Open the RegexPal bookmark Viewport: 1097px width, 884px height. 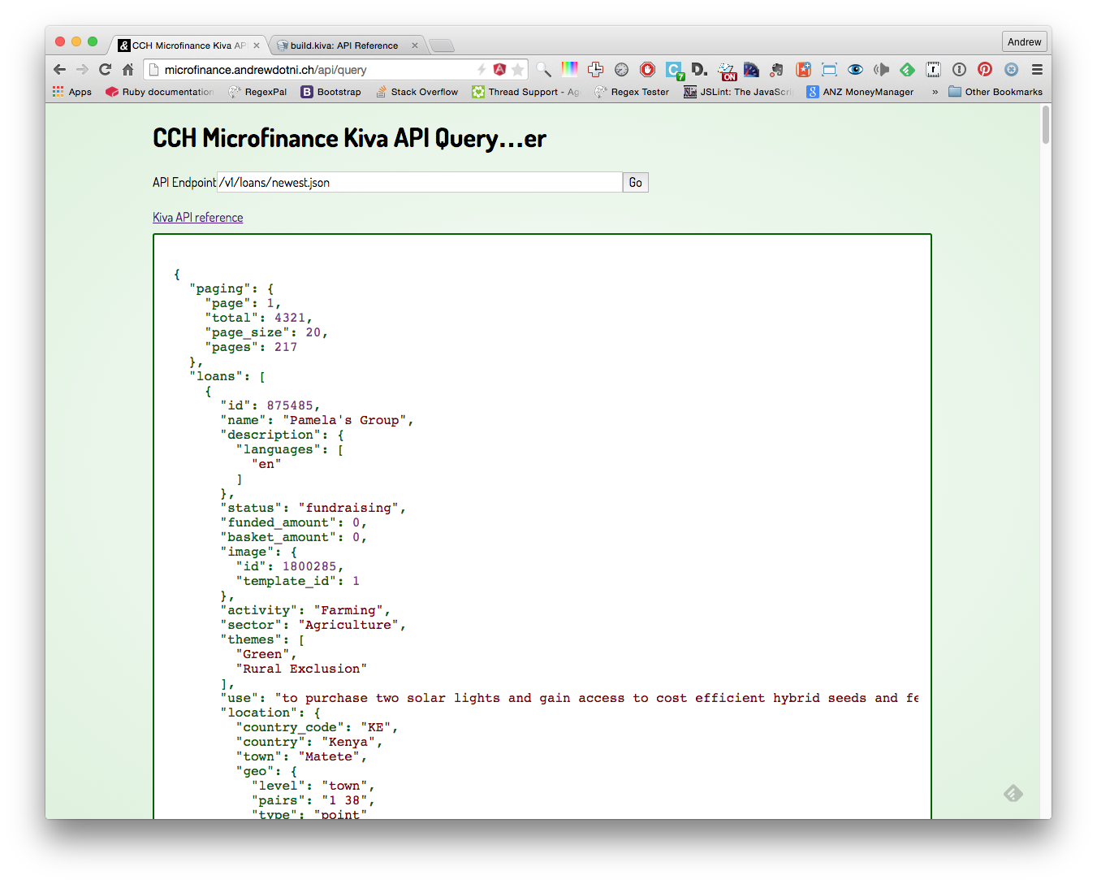tap(257, 92)
